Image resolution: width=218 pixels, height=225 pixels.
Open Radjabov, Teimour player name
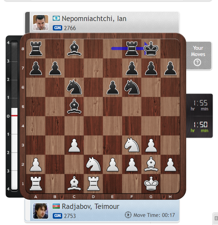tap(90, 206)
